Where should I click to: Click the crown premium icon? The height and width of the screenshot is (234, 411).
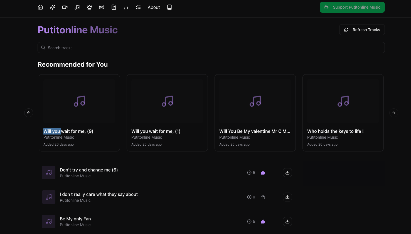pos(89,7)
